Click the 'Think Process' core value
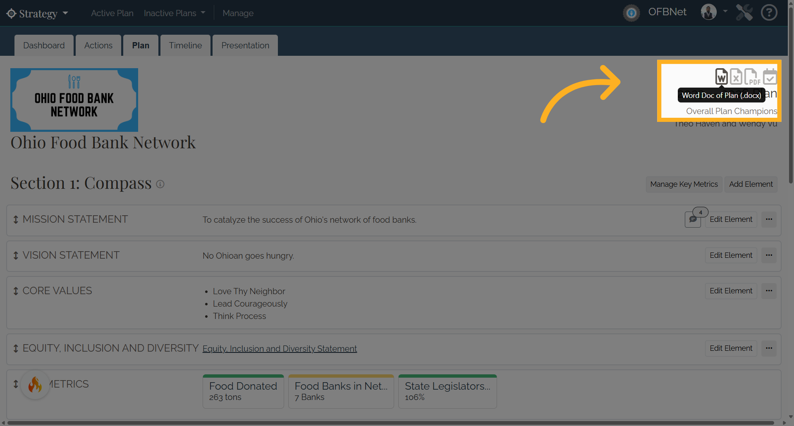Image resolution: width=794 pixels, height=426 pixels. click(239, 316)
